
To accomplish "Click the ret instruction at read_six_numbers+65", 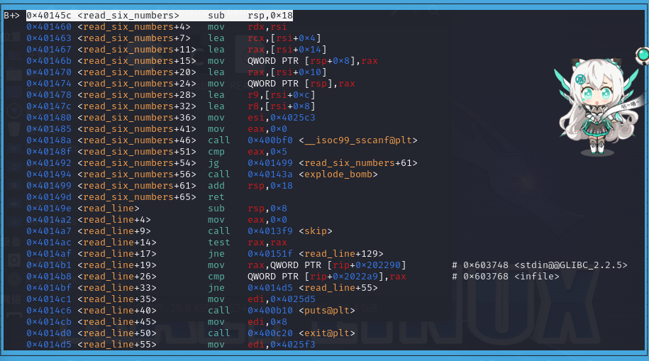I will [216, 197].
